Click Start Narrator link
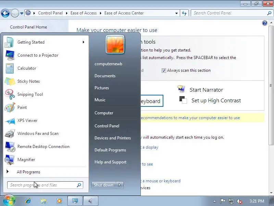The height and width of the screenshot is (206, 274). click(x=206, y=90)
